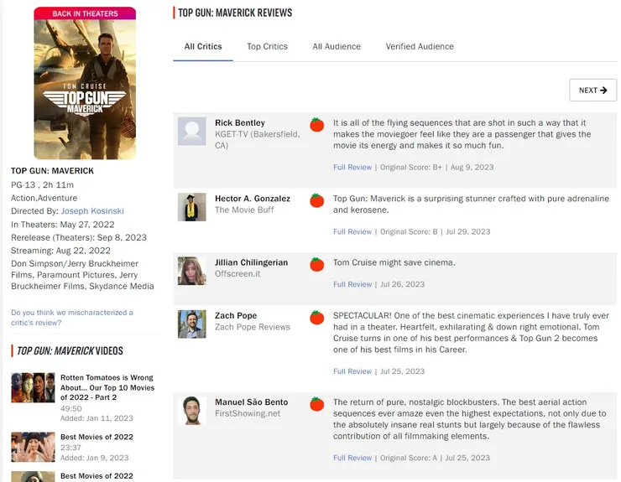
Task: Click Rick Bentley's placeholder avatar
Action: (191, 131)
